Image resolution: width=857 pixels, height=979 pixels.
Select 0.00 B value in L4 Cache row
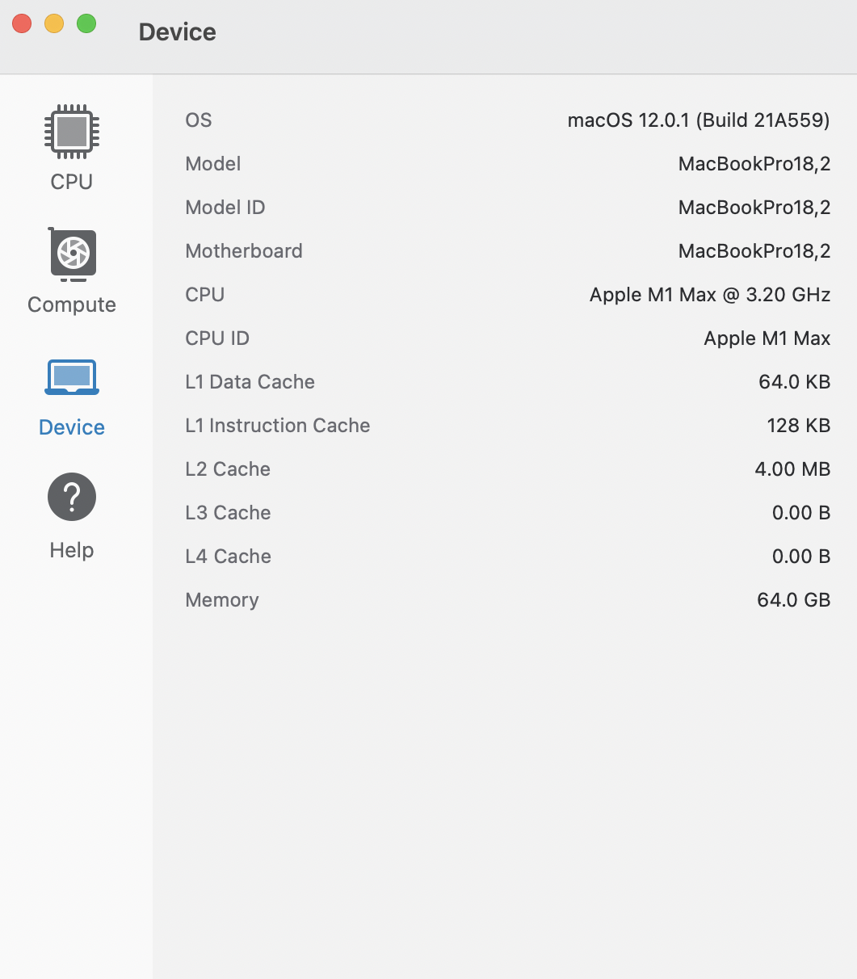pyautogui.click(x=801, y=557)
